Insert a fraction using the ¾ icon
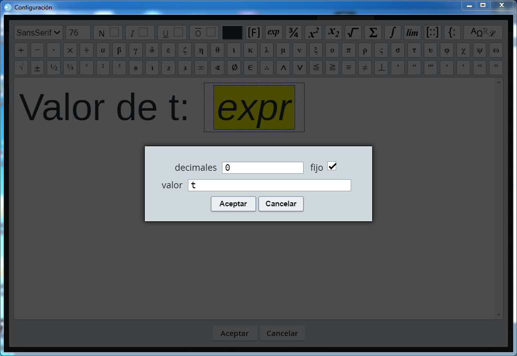517x356 pixels. coord(294,33)
